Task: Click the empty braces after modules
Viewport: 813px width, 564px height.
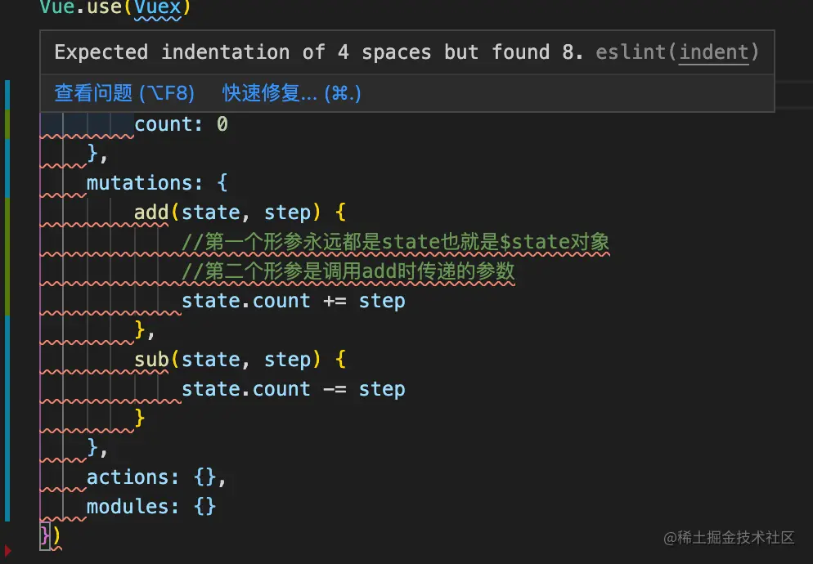Action: point(205,507)
